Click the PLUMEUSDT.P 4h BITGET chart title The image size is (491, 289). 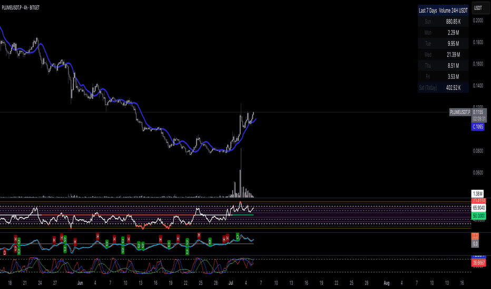tap(21, 7)
